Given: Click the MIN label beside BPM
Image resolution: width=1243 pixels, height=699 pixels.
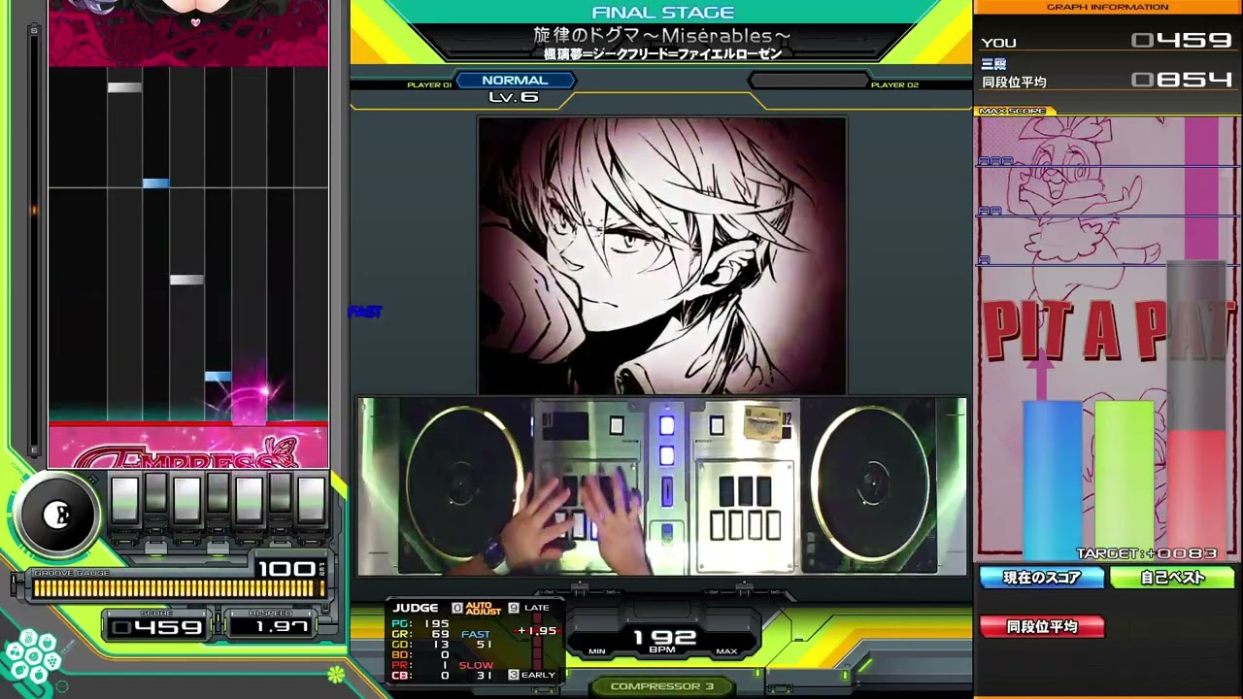Looking at the screenshot, I should pyautogui.click(x=597, y=651).
